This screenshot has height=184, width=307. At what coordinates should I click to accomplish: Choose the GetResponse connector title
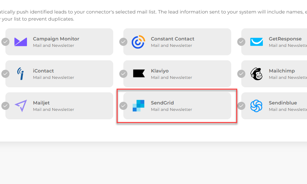click(285, 39)
